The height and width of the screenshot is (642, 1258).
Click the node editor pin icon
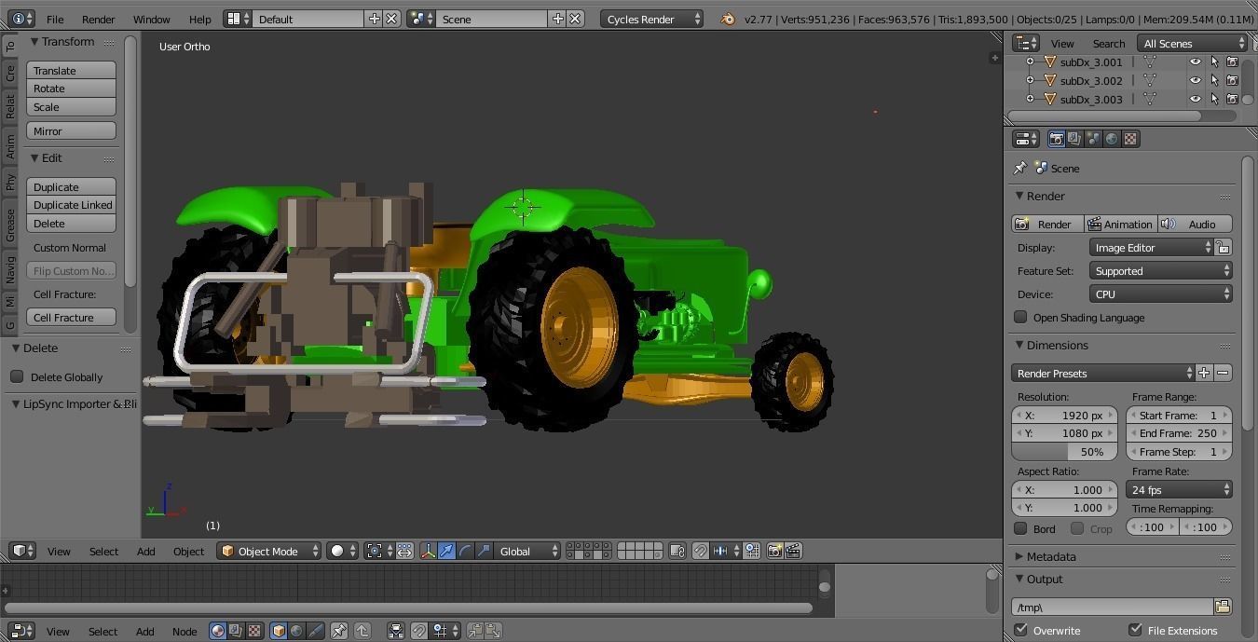coord(339,631)
